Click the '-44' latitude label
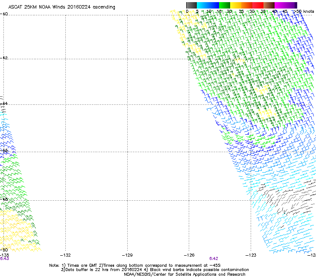The image size is (316, 277). point(4,104)
